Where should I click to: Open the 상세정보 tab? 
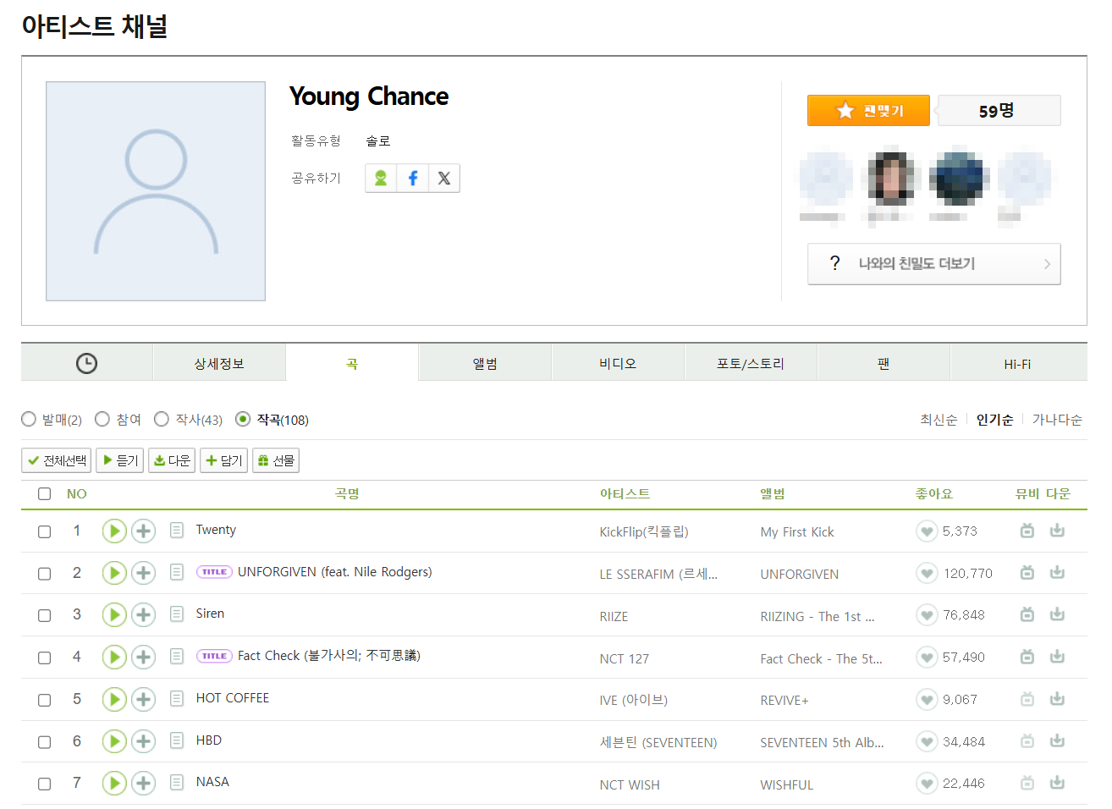click(219, 364)
